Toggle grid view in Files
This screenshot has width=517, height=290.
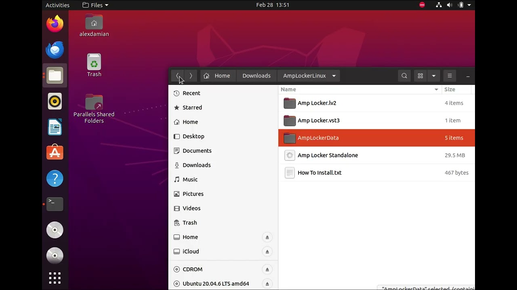tap(420, 76)
